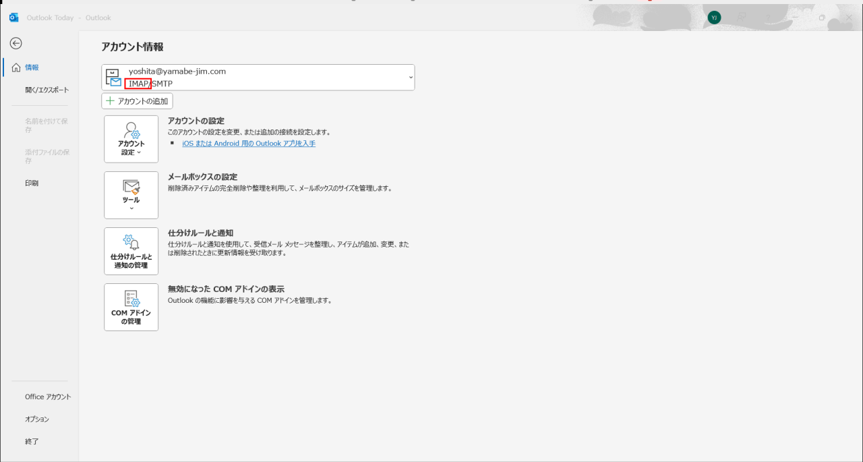The width and height of the screenshot is (863, 462).
Task: Restore the window with the maximize button
Action: [822, 18]
